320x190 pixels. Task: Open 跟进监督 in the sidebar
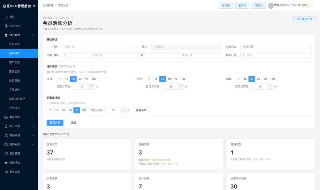pyautogui.click(x=19, y=72)
